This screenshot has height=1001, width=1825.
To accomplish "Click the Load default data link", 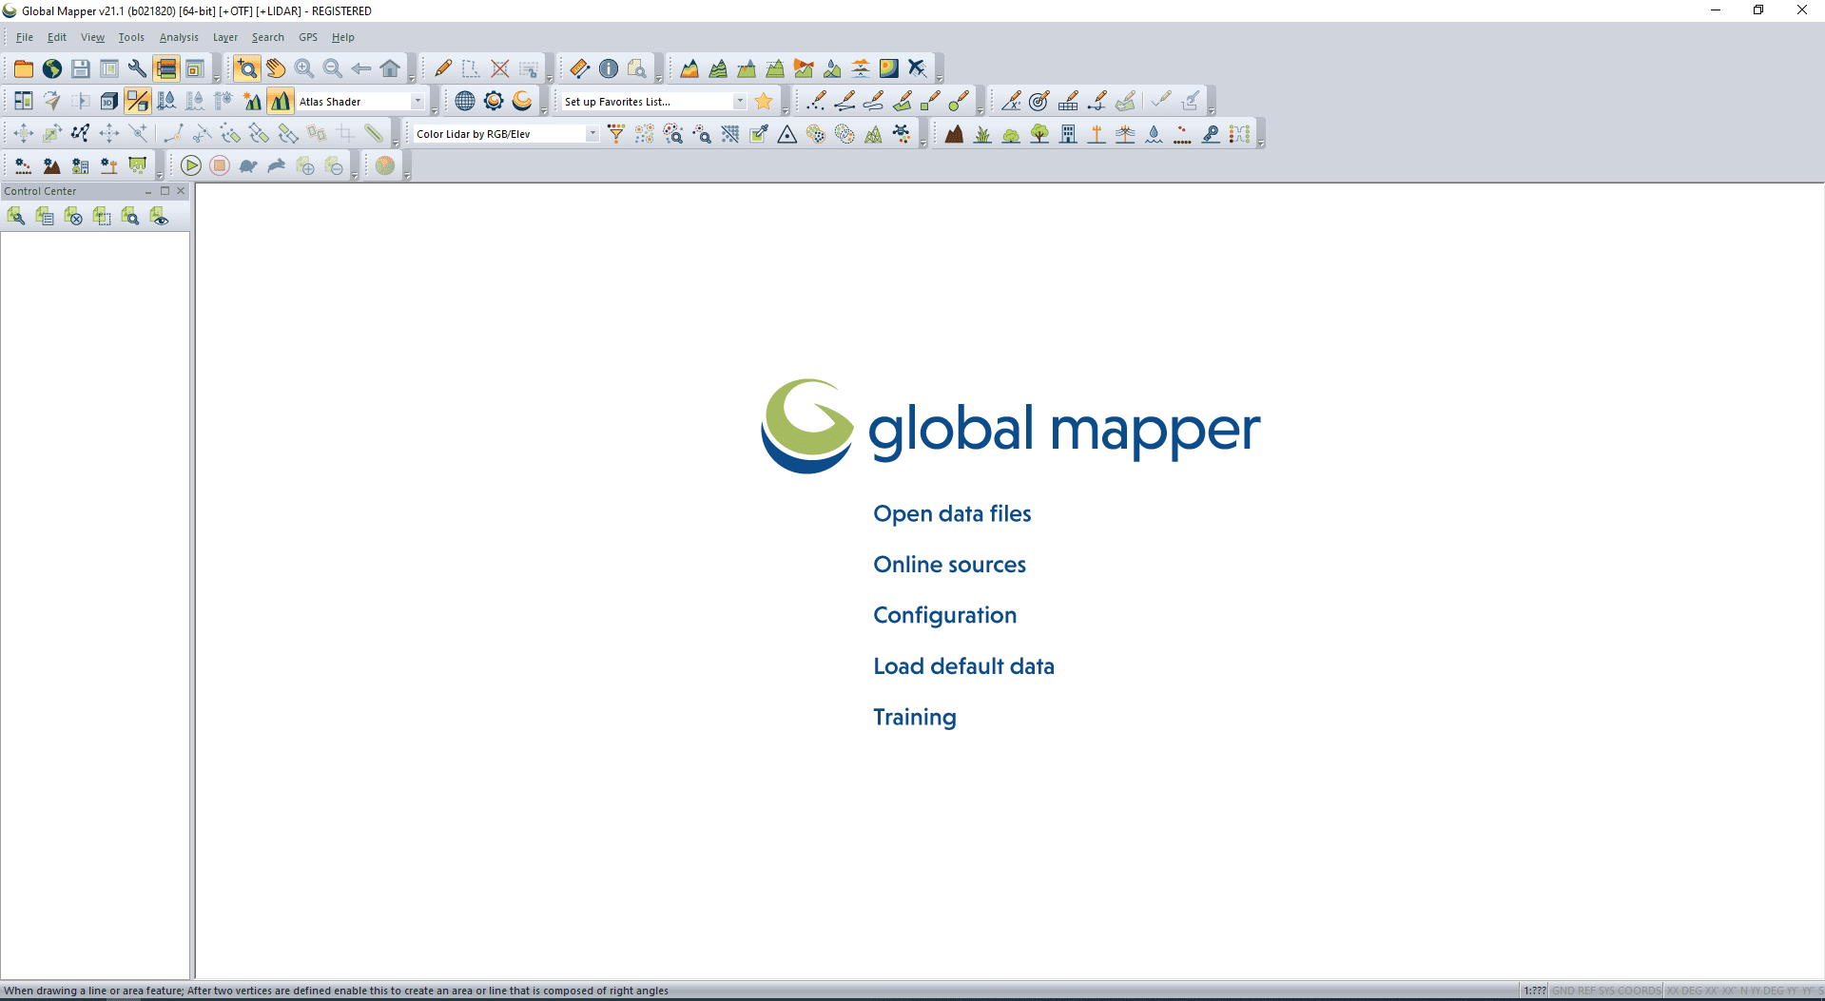I will point(963,666).
